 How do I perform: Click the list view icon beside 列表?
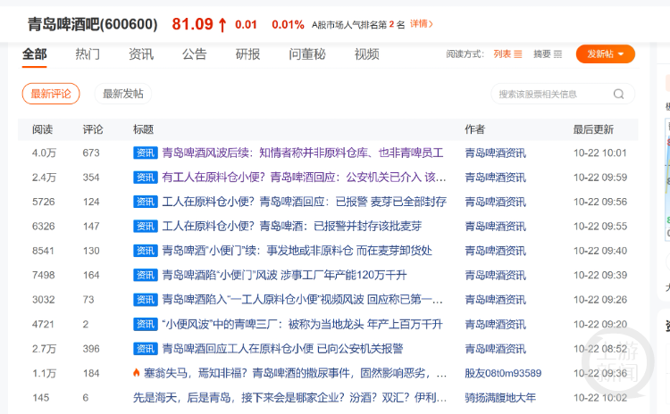tap(518, 54)
